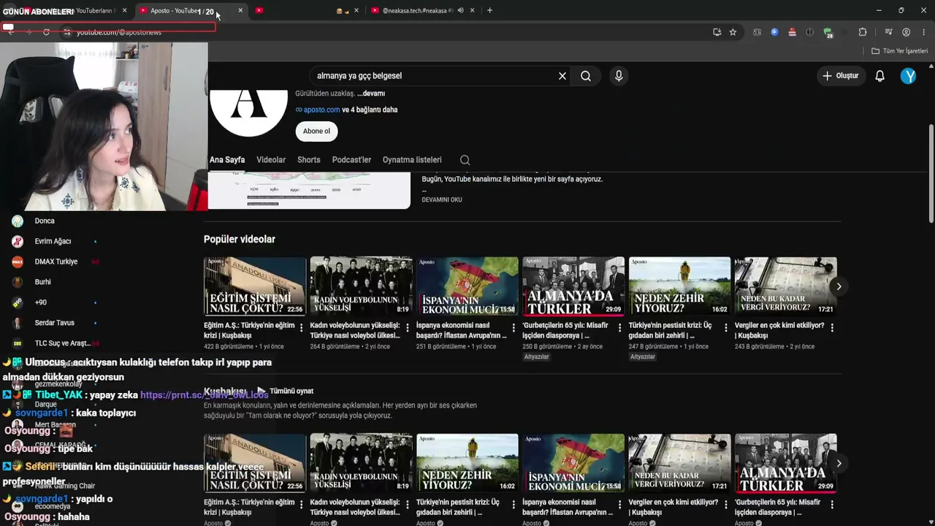Open the Videolar tab

[271, 160]
